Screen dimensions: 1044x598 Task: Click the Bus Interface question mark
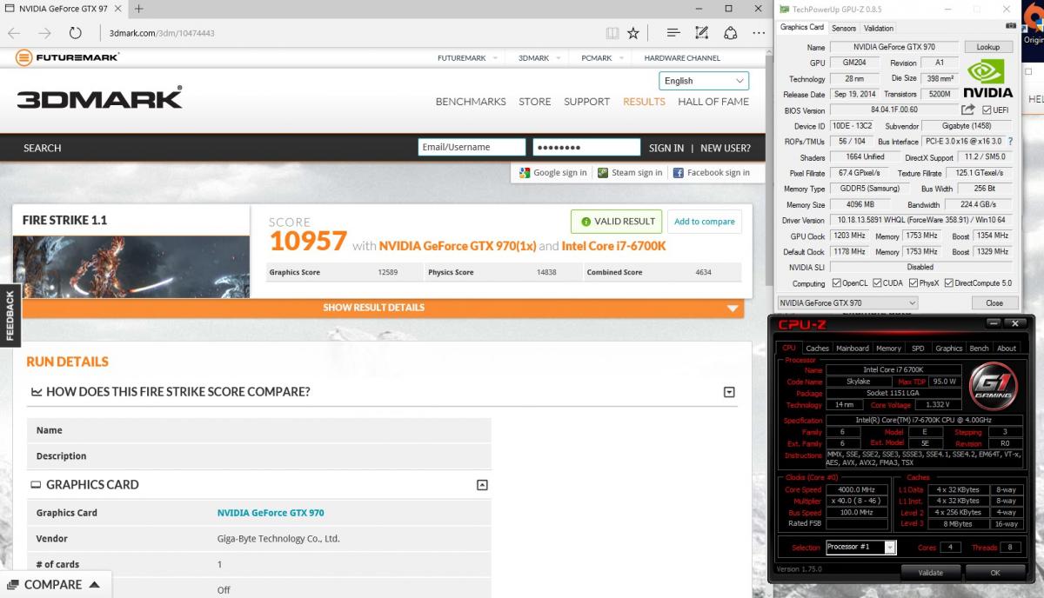coord(1010,141)
